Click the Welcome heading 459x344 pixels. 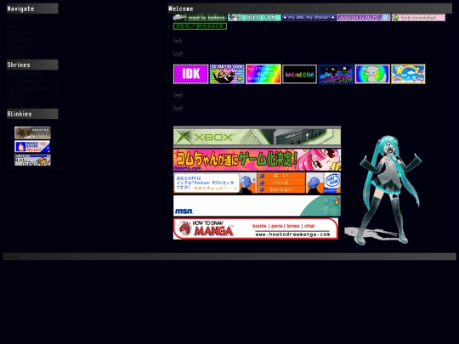[x=181, y=8]
